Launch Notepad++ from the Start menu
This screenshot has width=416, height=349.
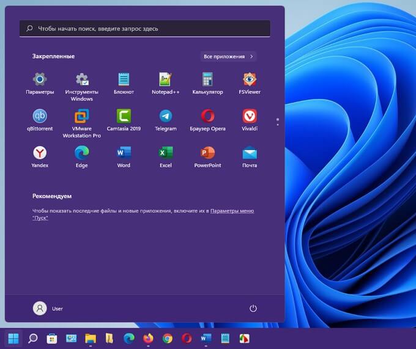tap(166, 84)
